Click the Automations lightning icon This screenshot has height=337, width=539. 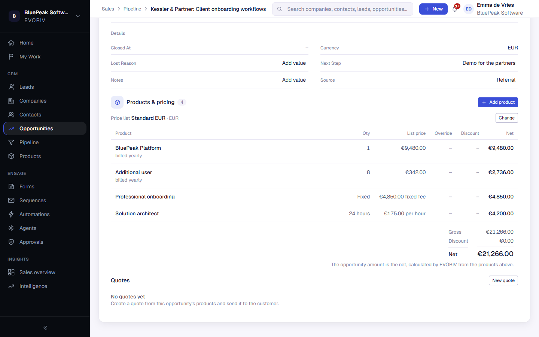pyautogui.click(x=11, y=214)
